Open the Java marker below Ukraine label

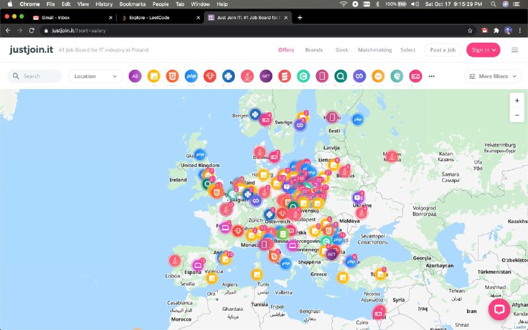(x=361, y=213)
